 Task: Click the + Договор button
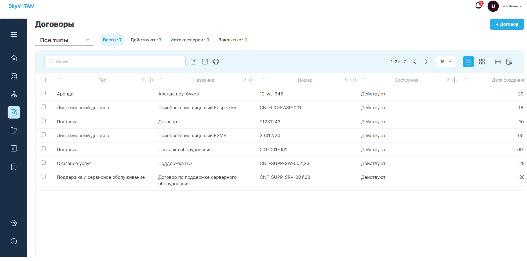[507, 24]
